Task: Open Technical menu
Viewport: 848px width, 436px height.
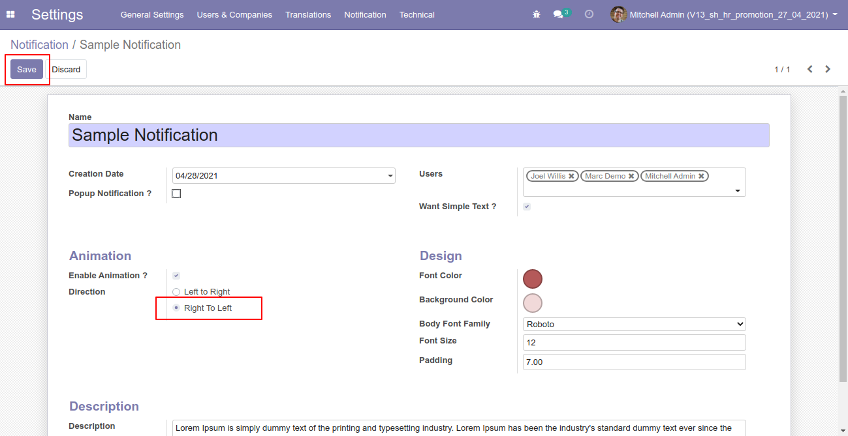Action: 417,14
